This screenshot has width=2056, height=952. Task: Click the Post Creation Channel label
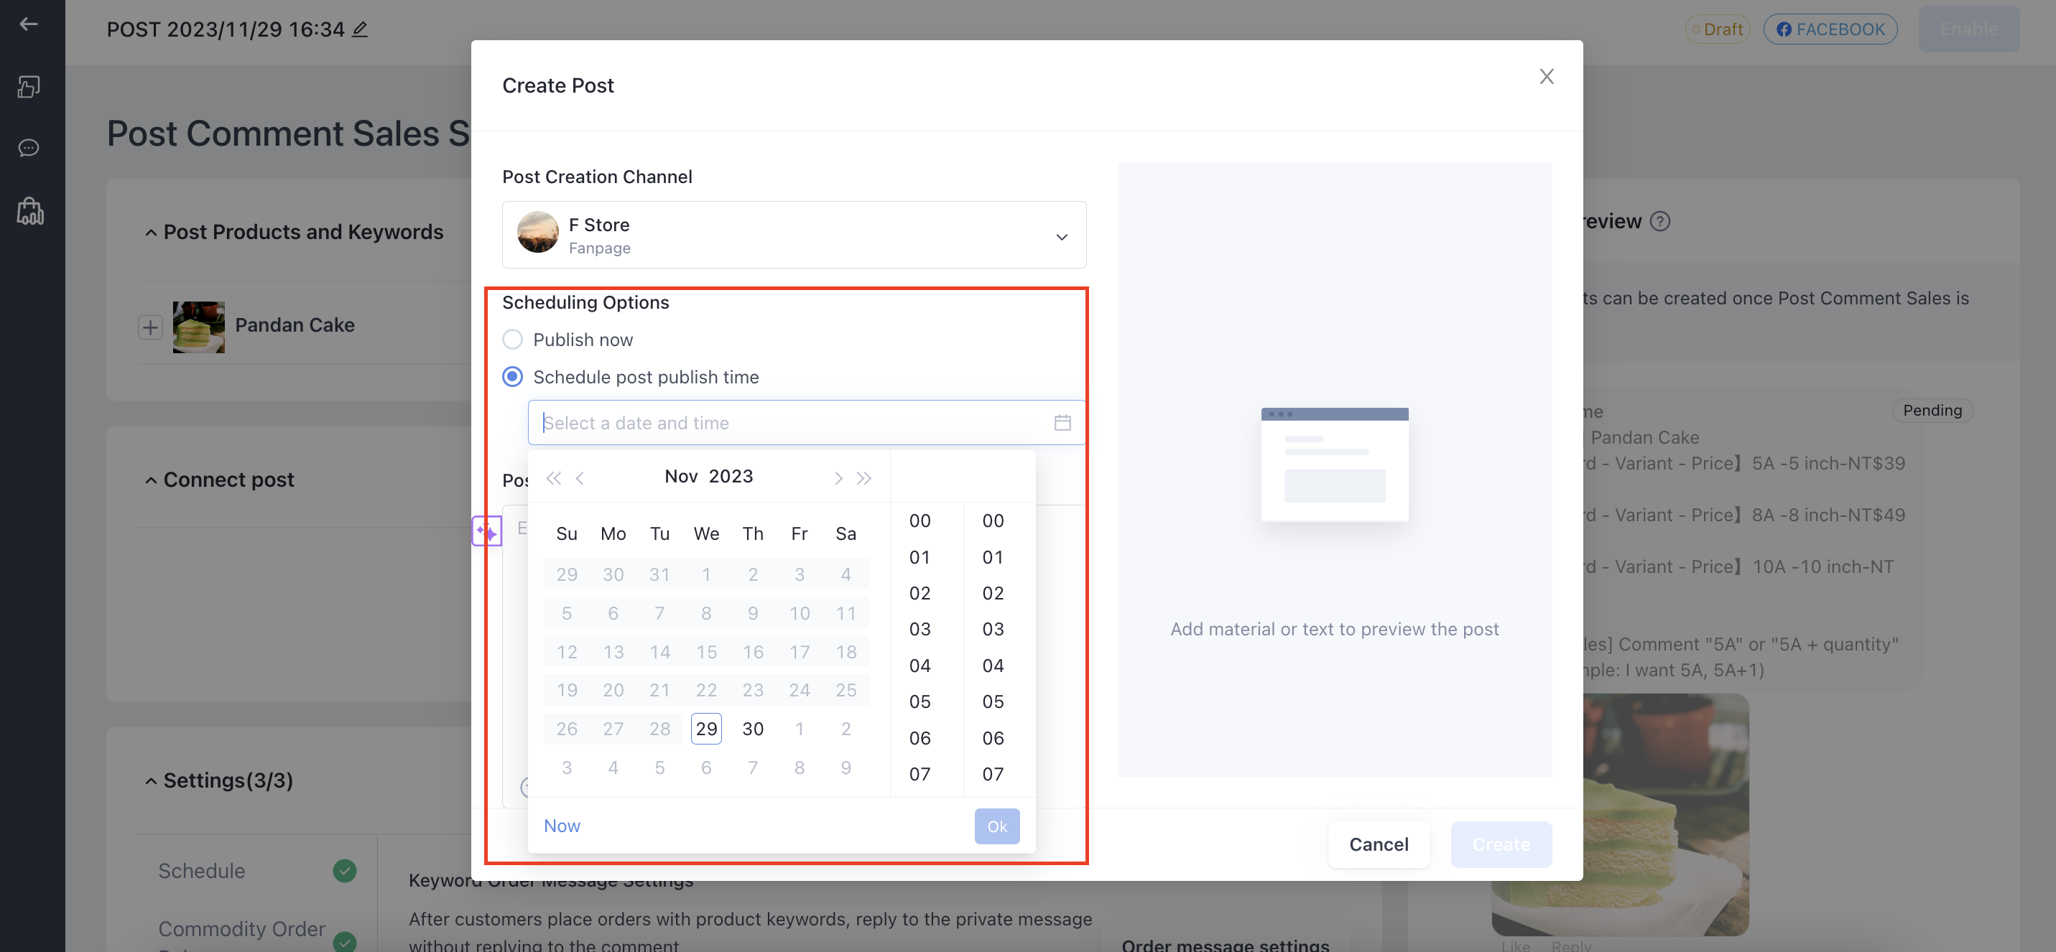596,177
